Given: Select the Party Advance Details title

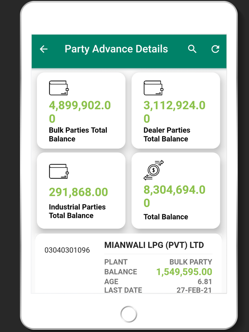Looking at the screenshot, I should click(116, 49).
